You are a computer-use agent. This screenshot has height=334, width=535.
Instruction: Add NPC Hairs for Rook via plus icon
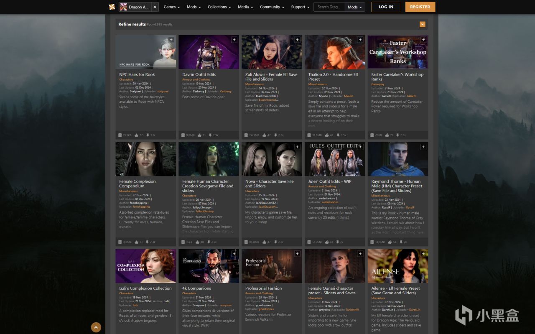[x=171, y=40]
